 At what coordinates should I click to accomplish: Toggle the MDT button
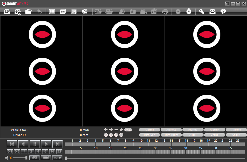pos(57,158)
